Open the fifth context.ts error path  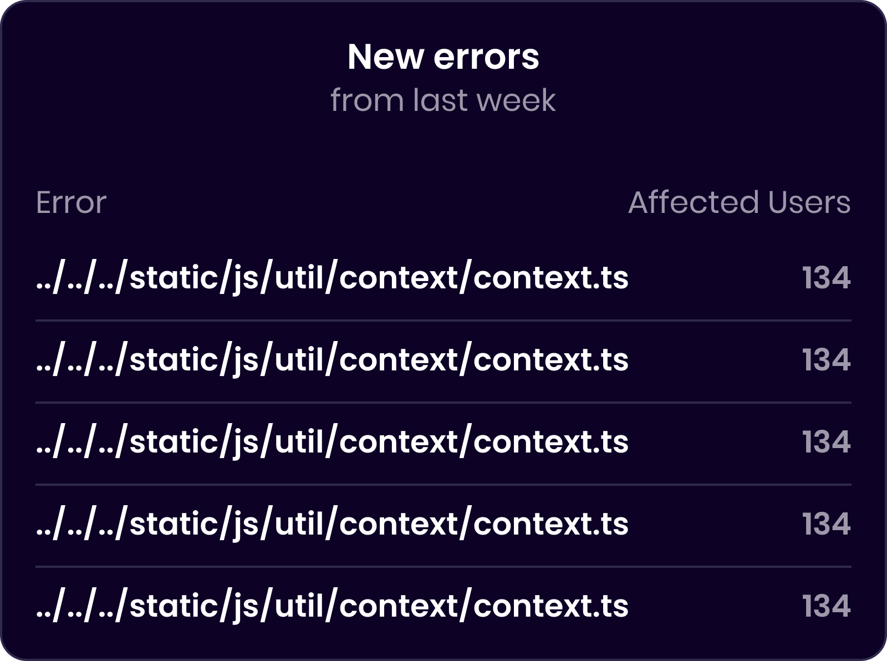332,606
